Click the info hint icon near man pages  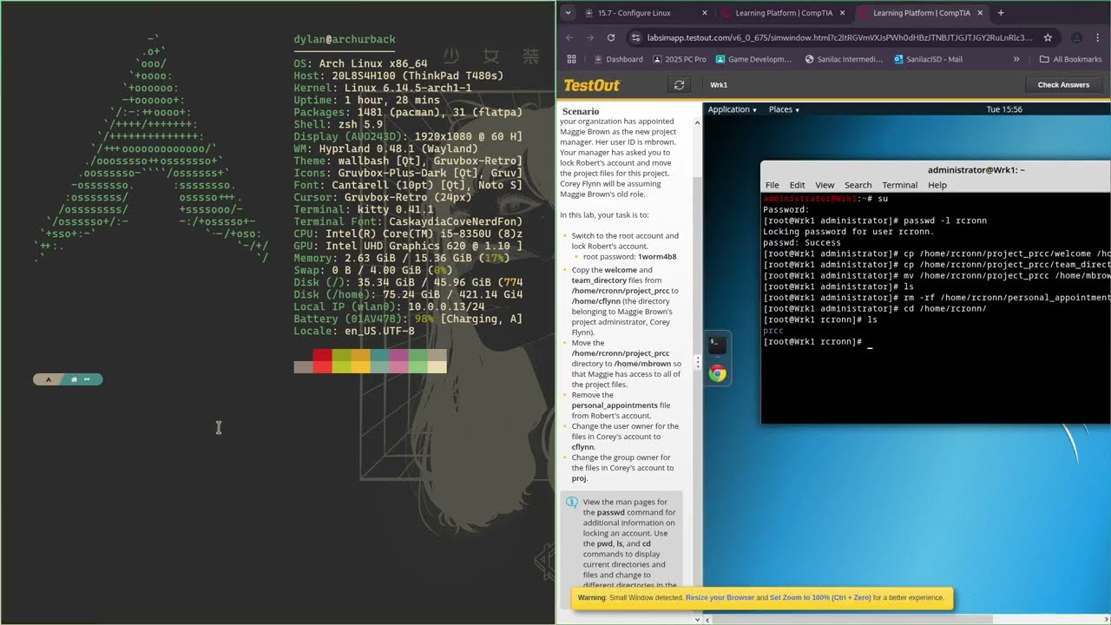571,503
